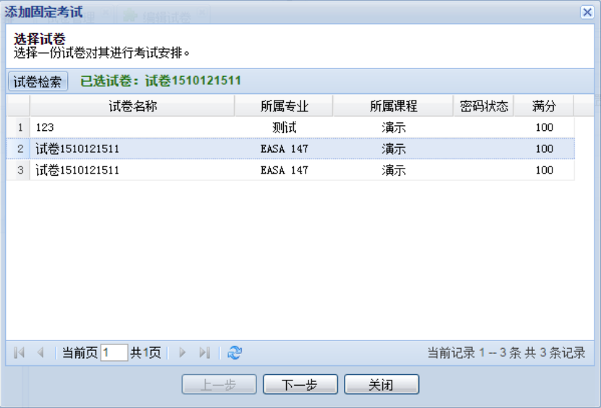Sort by 满分 column header
The image size is (601, 408).
tap(544, 106)
